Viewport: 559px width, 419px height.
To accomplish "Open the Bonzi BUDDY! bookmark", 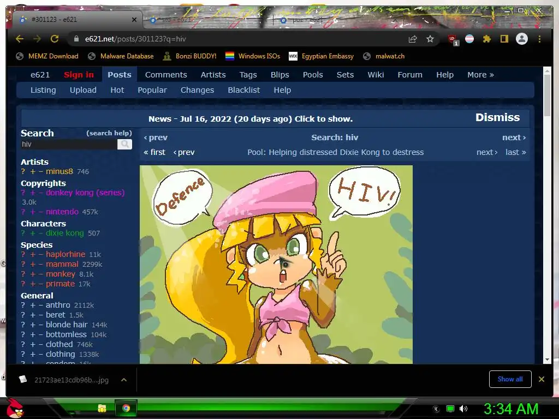I will pyautogui.click(x=189, y=56).
